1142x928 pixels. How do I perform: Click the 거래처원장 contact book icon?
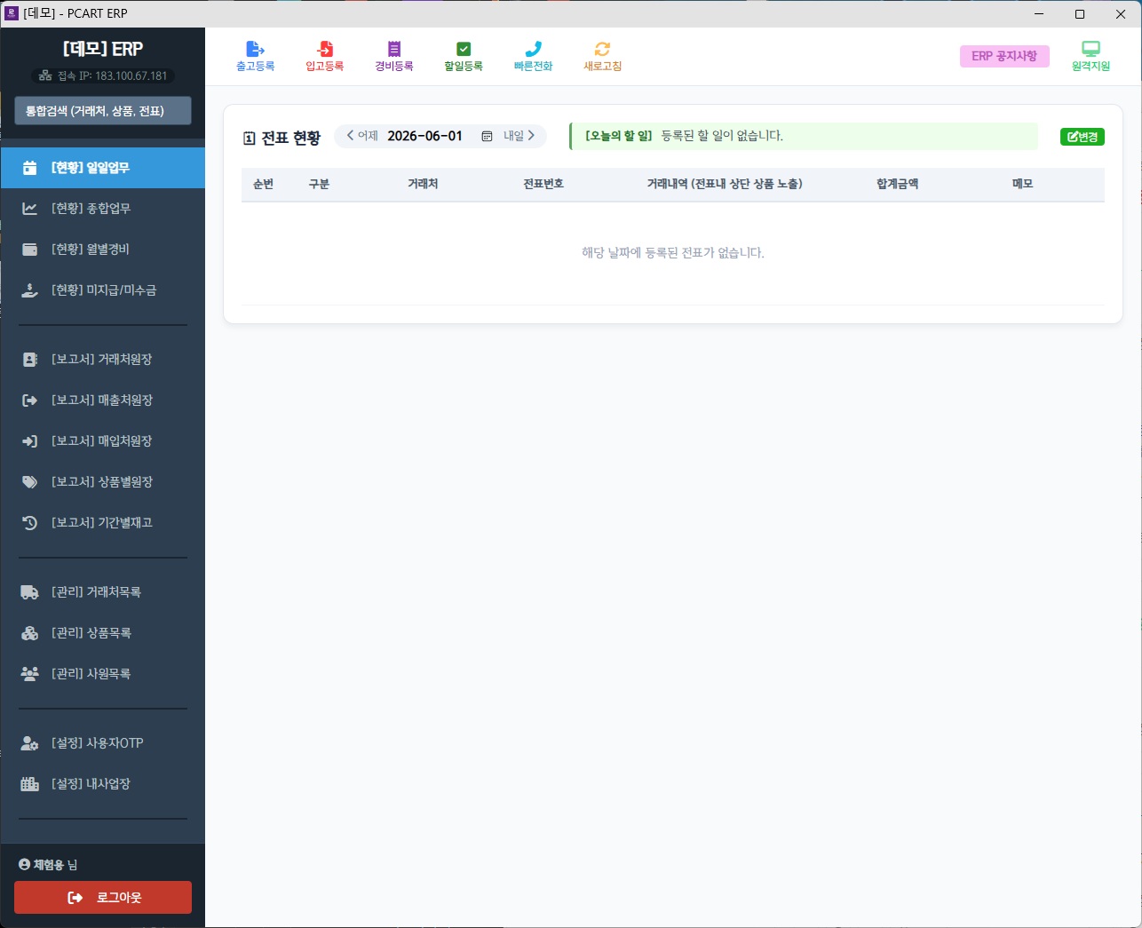point(29,360)
